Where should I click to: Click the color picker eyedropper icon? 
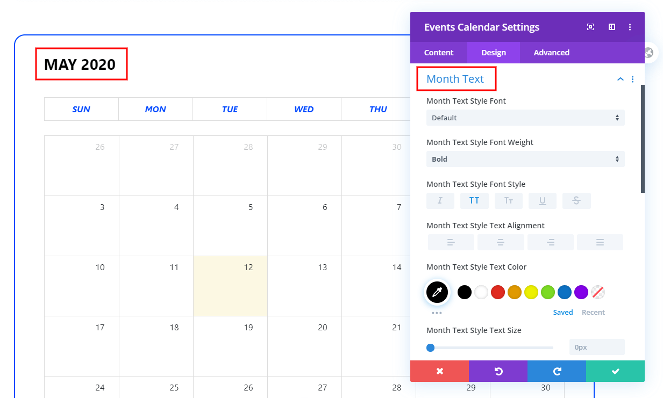pos(437,292)
